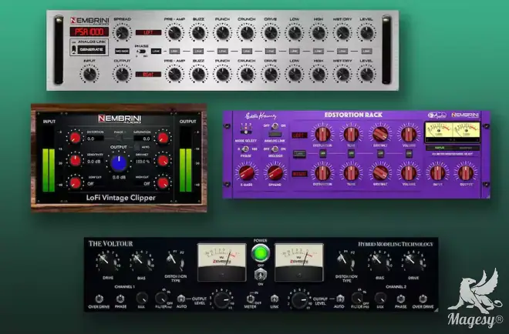Toggle the LINK button between the DRIVE knobs
Screen dimensions: 509x334
click(271, 52)
